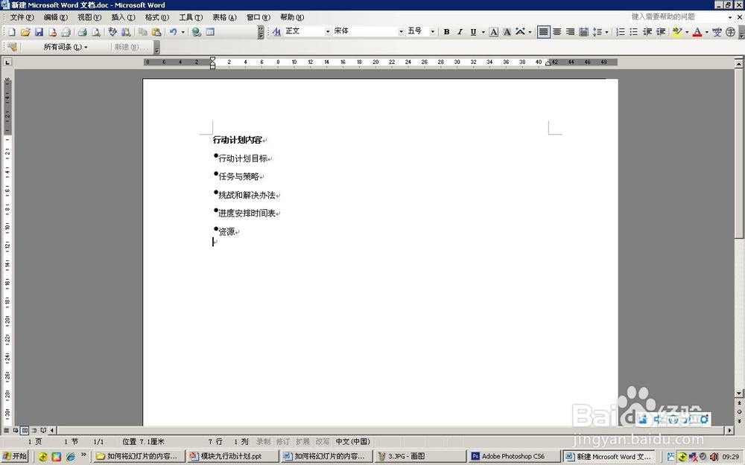Open the 格式 menu

(156, 17)
